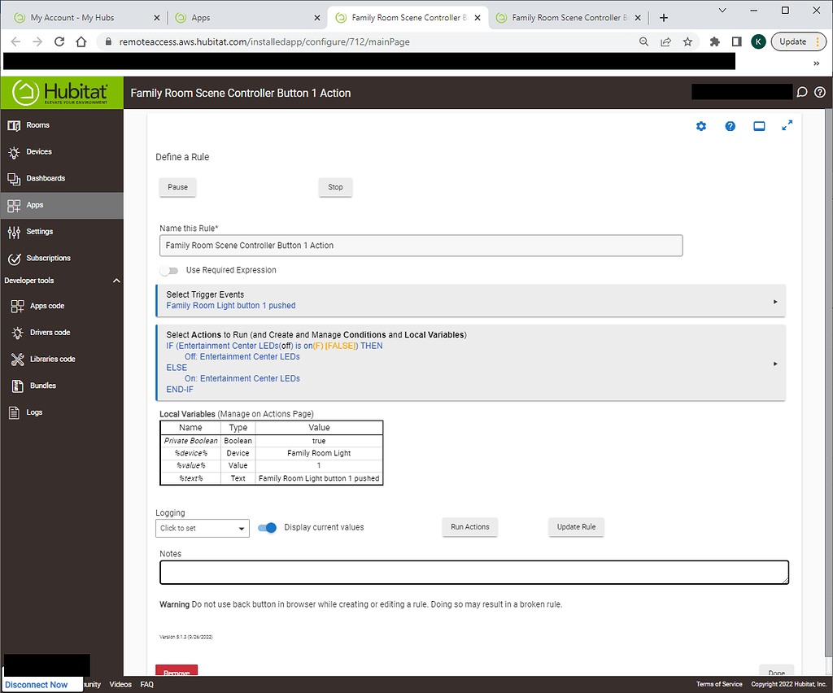
Task: Open the Logging 'Click to set' dropdown
Action: 203,528
